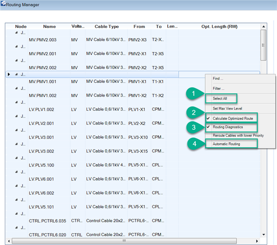The height and width of the screenshot is (245, 277).
Task: Click the Opt. Length (RW) column header
Action: click(x=219, y=26)
